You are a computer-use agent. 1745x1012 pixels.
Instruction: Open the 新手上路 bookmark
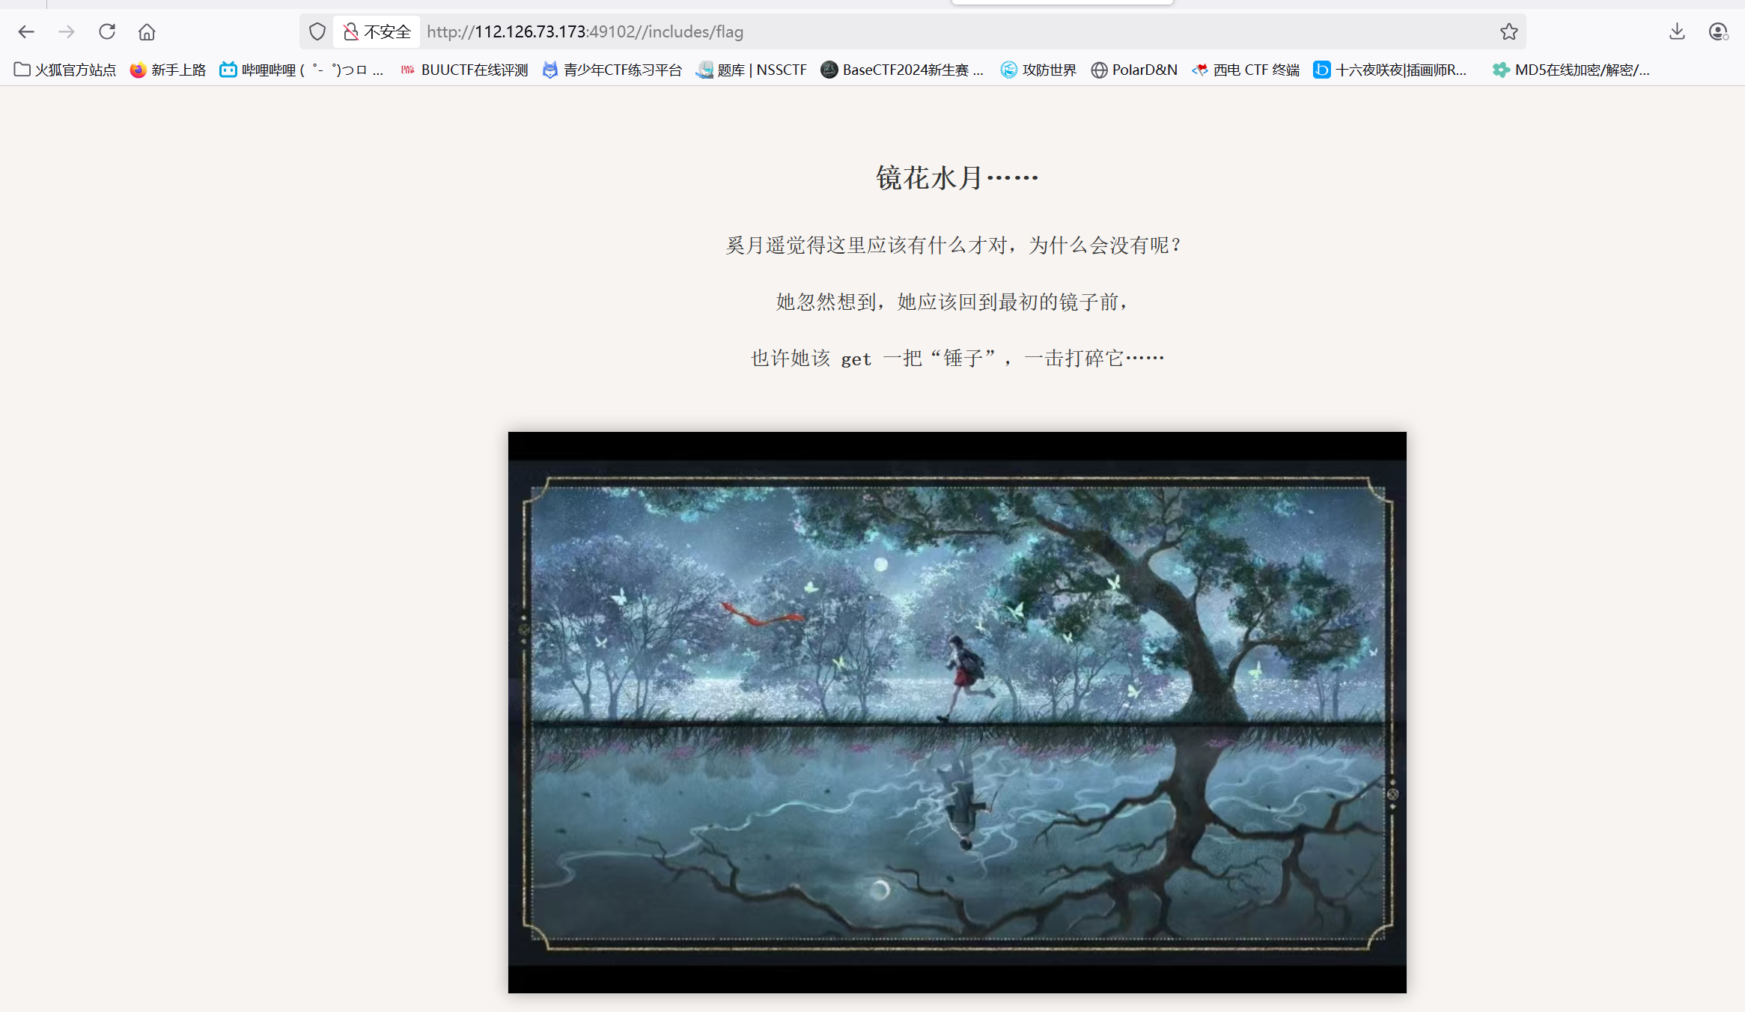point(168,70)
